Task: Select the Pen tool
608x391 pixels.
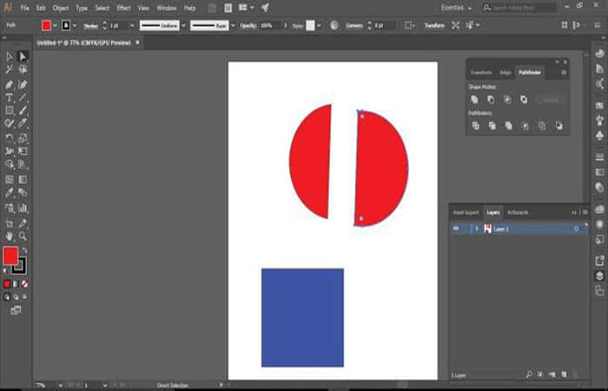Action: point(10,84)
